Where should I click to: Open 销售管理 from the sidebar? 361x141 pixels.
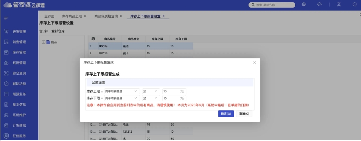[x=19, y=42]
